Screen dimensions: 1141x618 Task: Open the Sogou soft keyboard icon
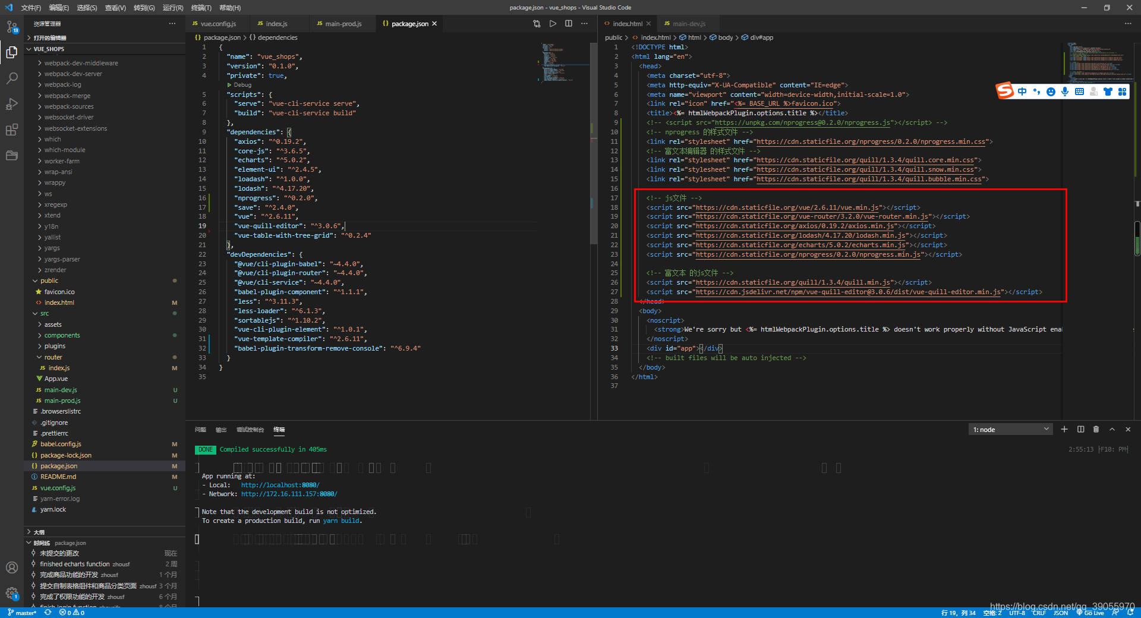tap(1079, 92)
